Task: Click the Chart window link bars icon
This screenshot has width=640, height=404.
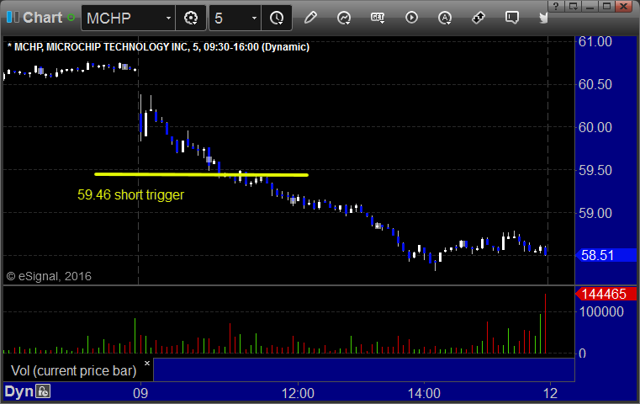Action: tap(13, 17)
